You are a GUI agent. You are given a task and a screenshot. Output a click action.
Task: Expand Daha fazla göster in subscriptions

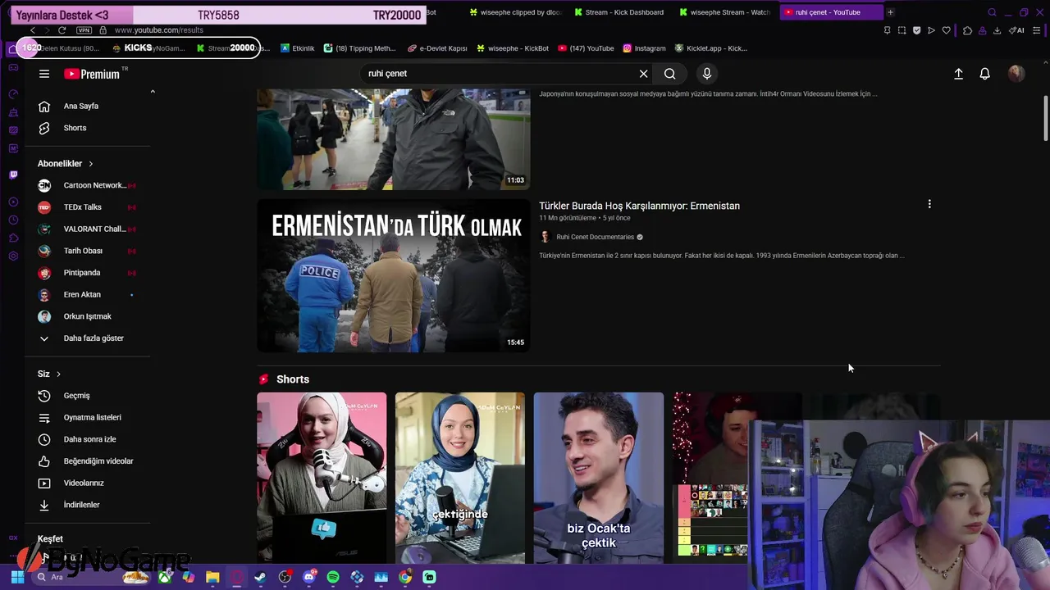(x=88, y=338)
